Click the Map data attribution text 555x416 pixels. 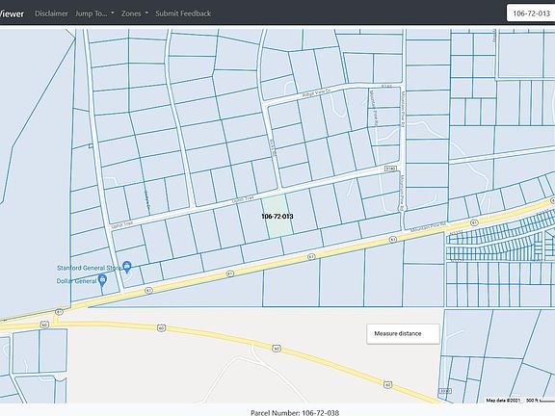pos(503,400)
